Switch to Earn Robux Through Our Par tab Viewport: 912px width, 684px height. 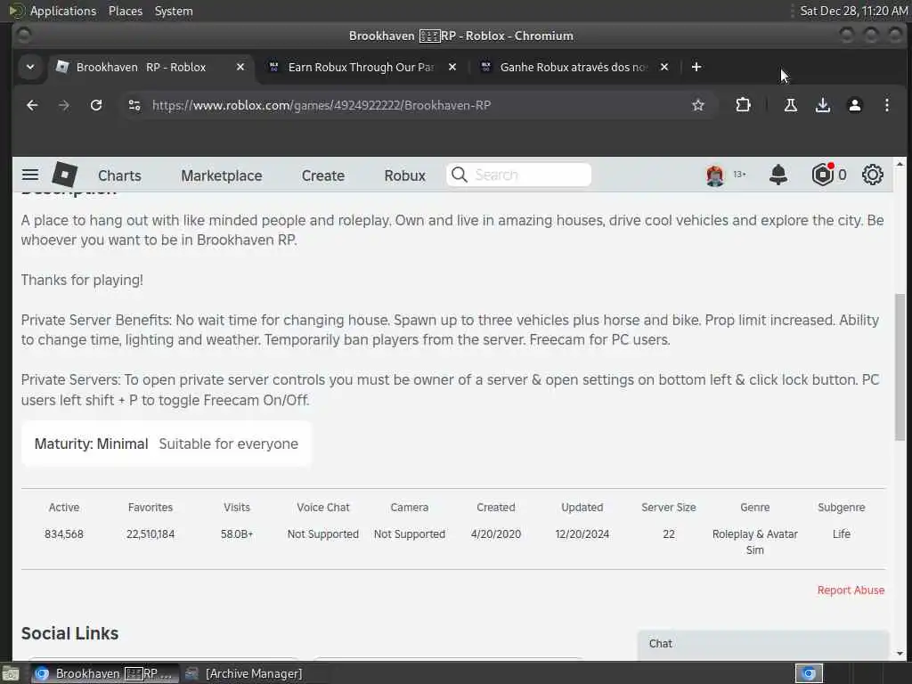(x=362, y=67)
